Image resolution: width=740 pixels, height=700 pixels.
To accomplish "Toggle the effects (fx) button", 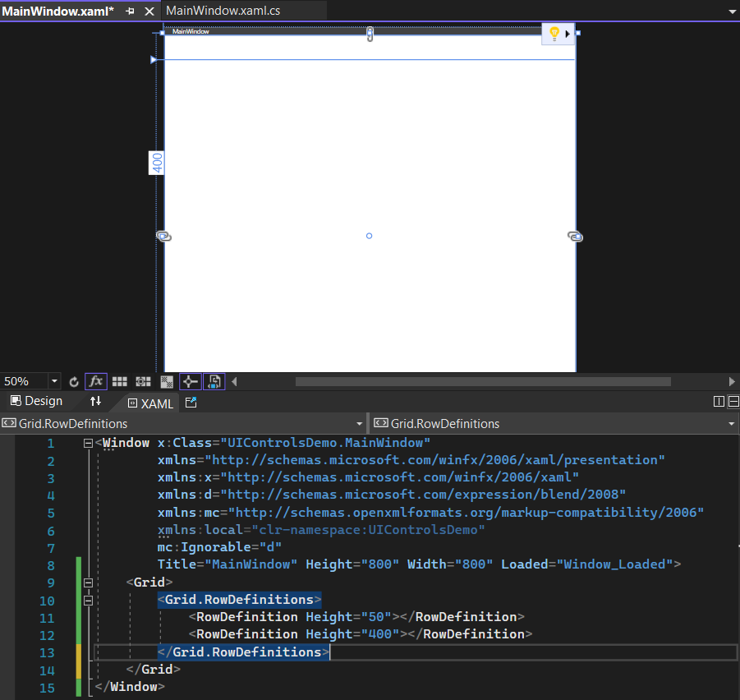I will tap(96, 381).
